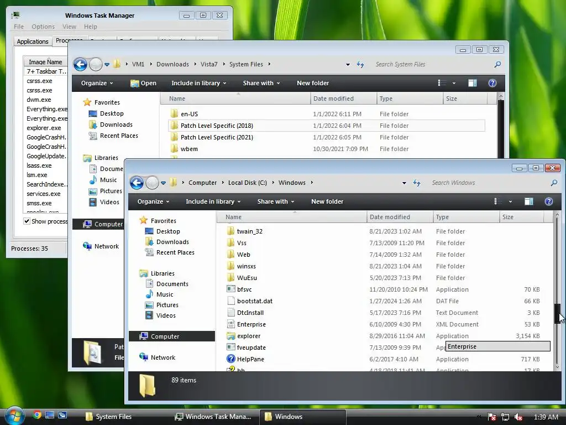Screen dimensions: 566x425
Task: Select the explorer application icon
Action: [x=231, y=336]
